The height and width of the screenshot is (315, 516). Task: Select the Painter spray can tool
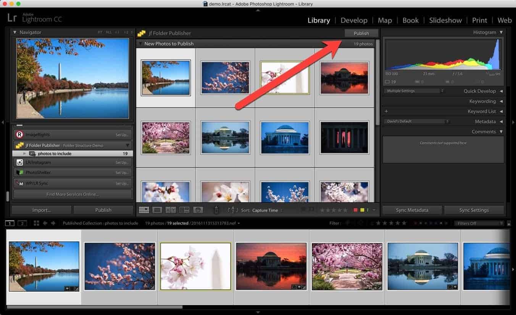216,210
